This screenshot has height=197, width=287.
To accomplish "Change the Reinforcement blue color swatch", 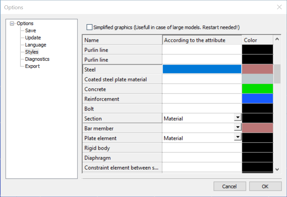I will pos(257,99).
